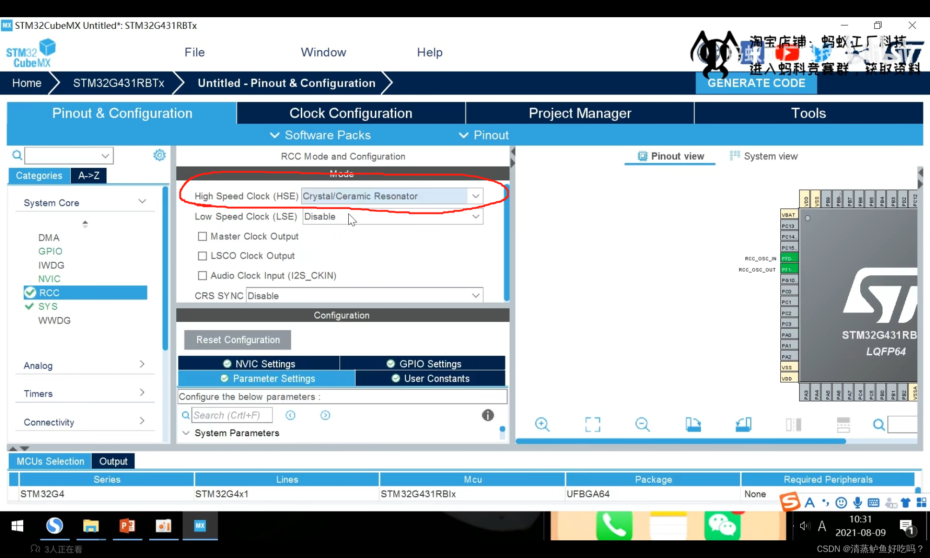Select GPIO in System Core list
The image size is (930, 558).
tap(50, 251)
